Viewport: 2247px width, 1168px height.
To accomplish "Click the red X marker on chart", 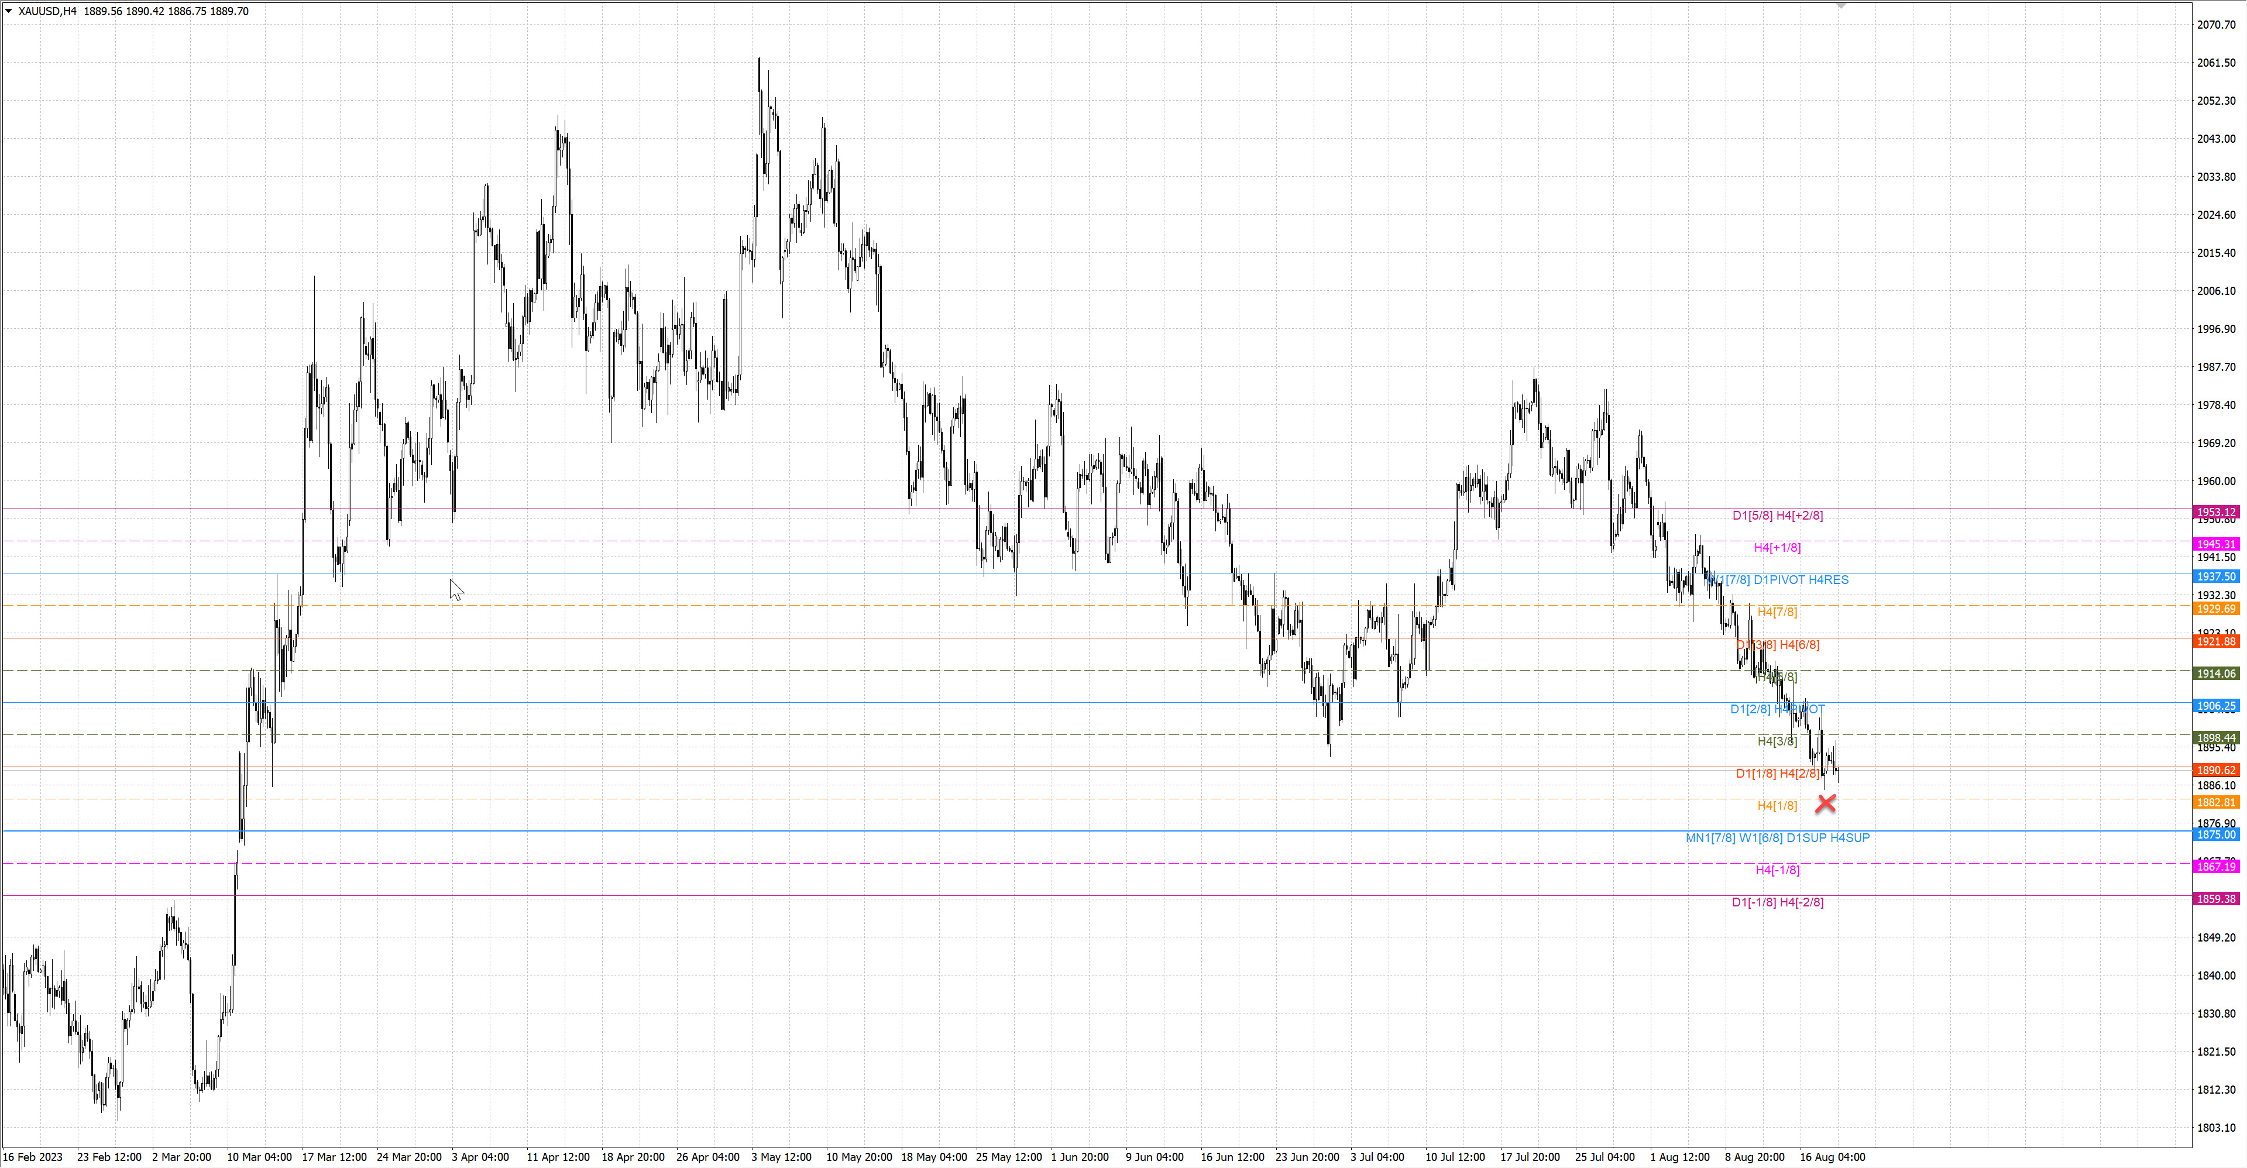I will [1825, 803].
